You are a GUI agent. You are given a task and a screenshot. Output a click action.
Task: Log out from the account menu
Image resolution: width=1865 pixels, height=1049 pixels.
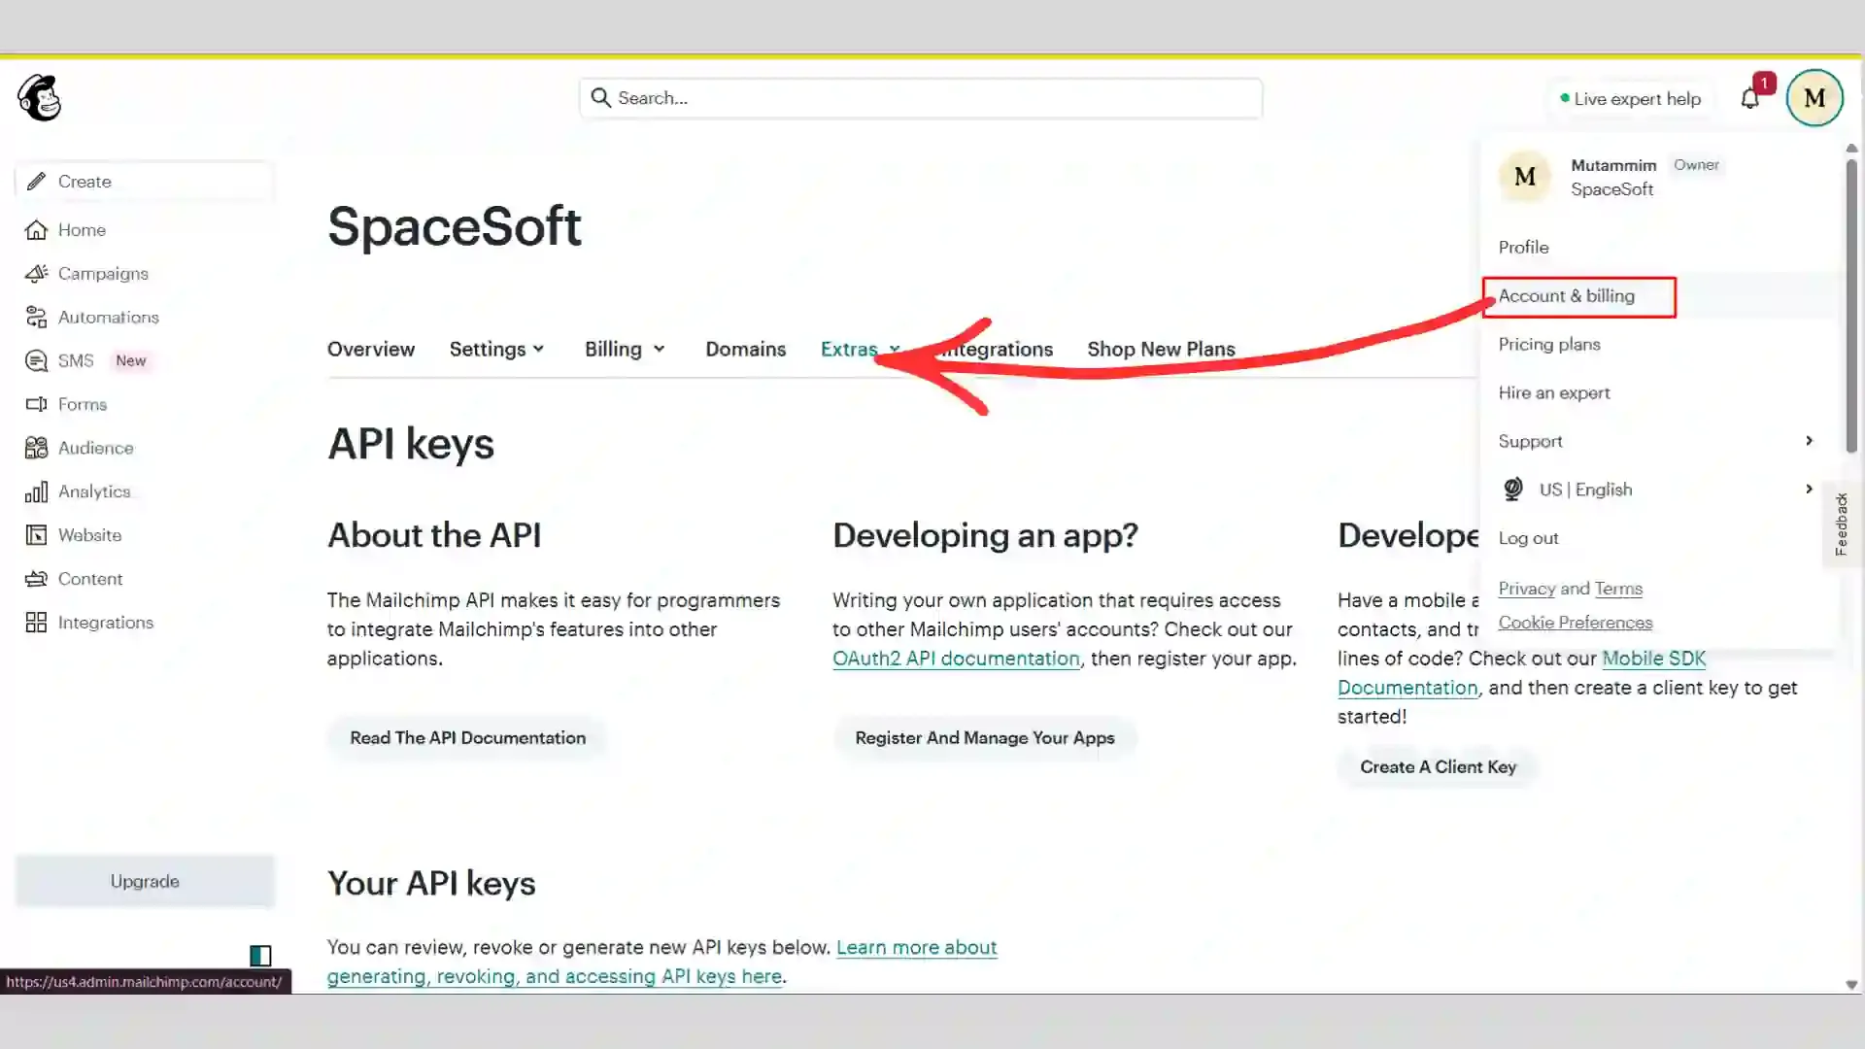point(1528,538)
